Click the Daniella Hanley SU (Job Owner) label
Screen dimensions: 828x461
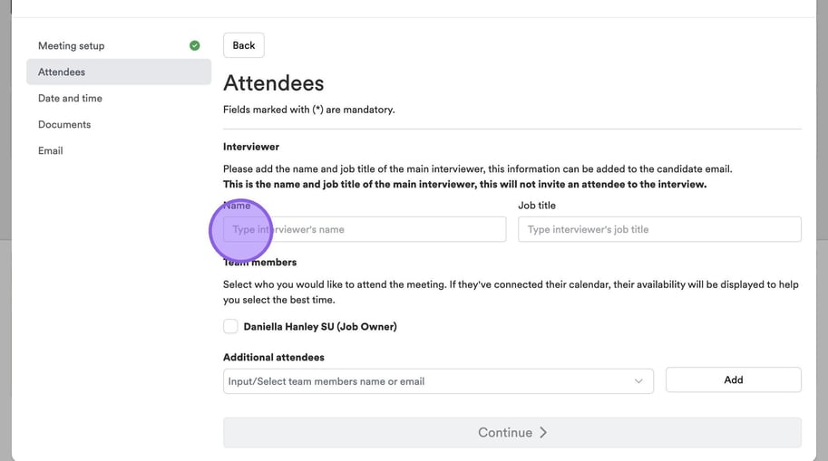coord(320,326)
